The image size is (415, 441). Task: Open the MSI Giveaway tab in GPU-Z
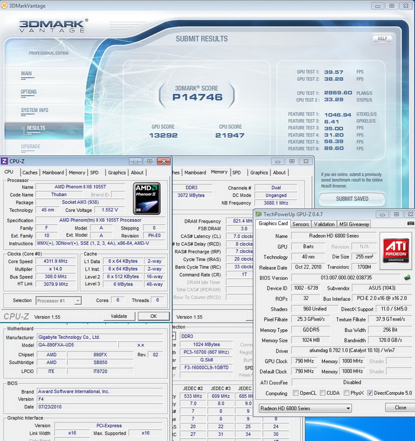[354, 224]
